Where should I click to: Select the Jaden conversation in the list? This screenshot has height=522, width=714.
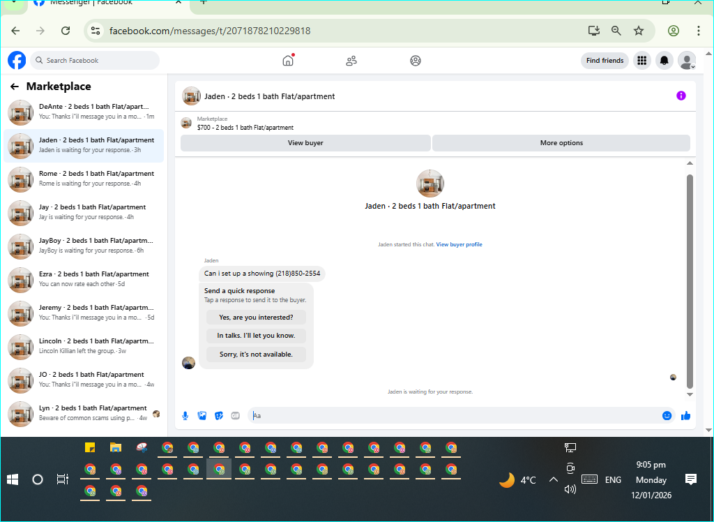click(84, 146)
